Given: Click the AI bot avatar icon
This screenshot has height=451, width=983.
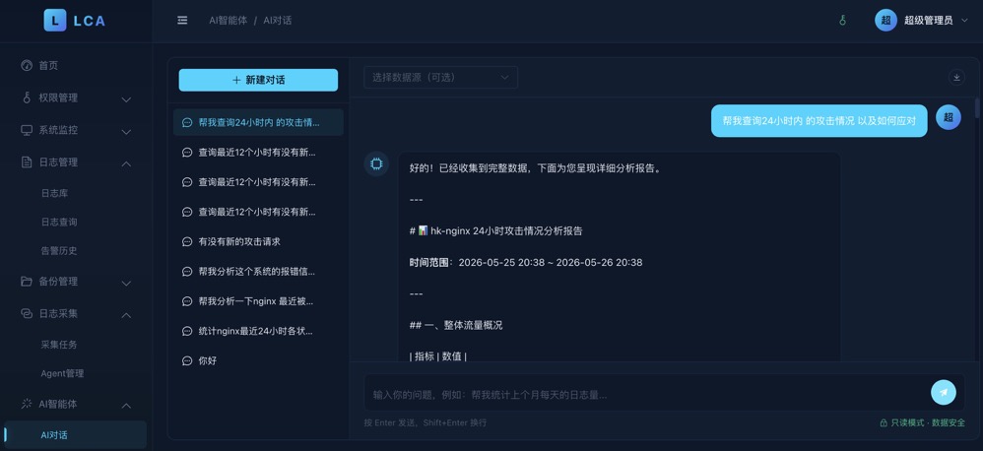Looking at the screenshot, I should [x=376, y=164].
